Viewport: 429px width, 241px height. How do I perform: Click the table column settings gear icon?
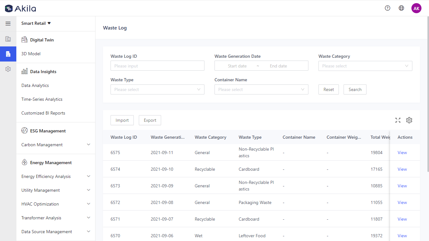pyautogui.click(x=409, y=120)
